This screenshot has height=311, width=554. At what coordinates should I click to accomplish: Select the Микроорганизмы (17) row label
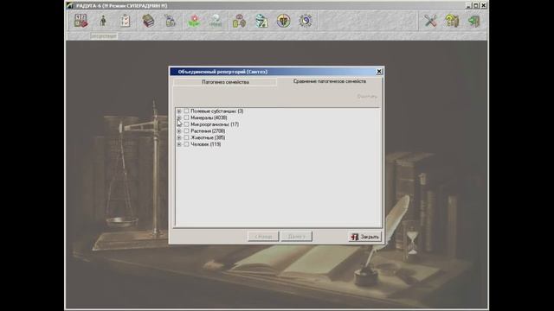point(215,124)
